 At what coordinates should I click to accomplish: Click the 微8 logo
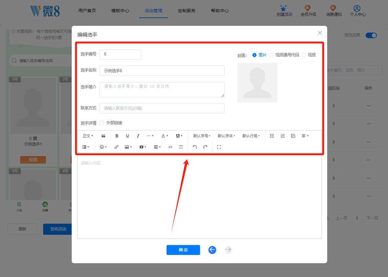tap(45, 11)
